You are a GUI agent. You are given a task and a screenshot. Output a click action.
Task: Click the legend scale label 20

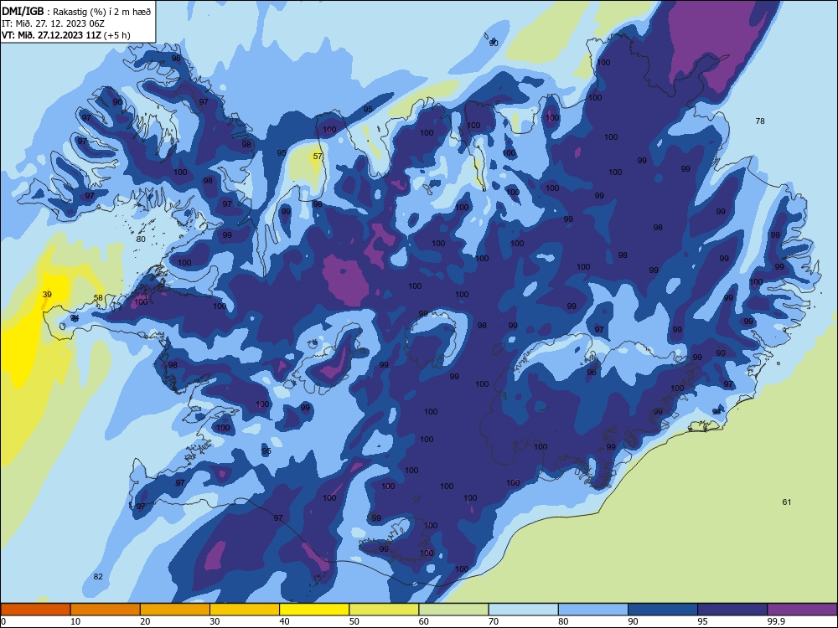145,621
